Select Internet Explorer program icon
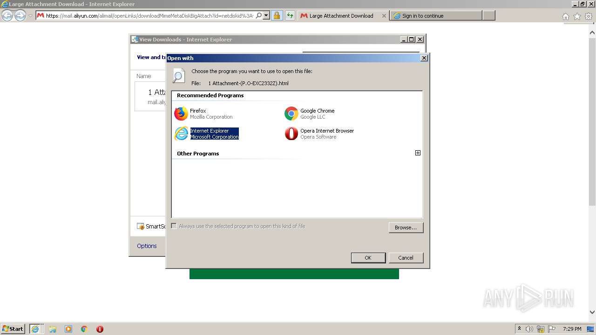This screenshot has width=596, height=335. 181,134
